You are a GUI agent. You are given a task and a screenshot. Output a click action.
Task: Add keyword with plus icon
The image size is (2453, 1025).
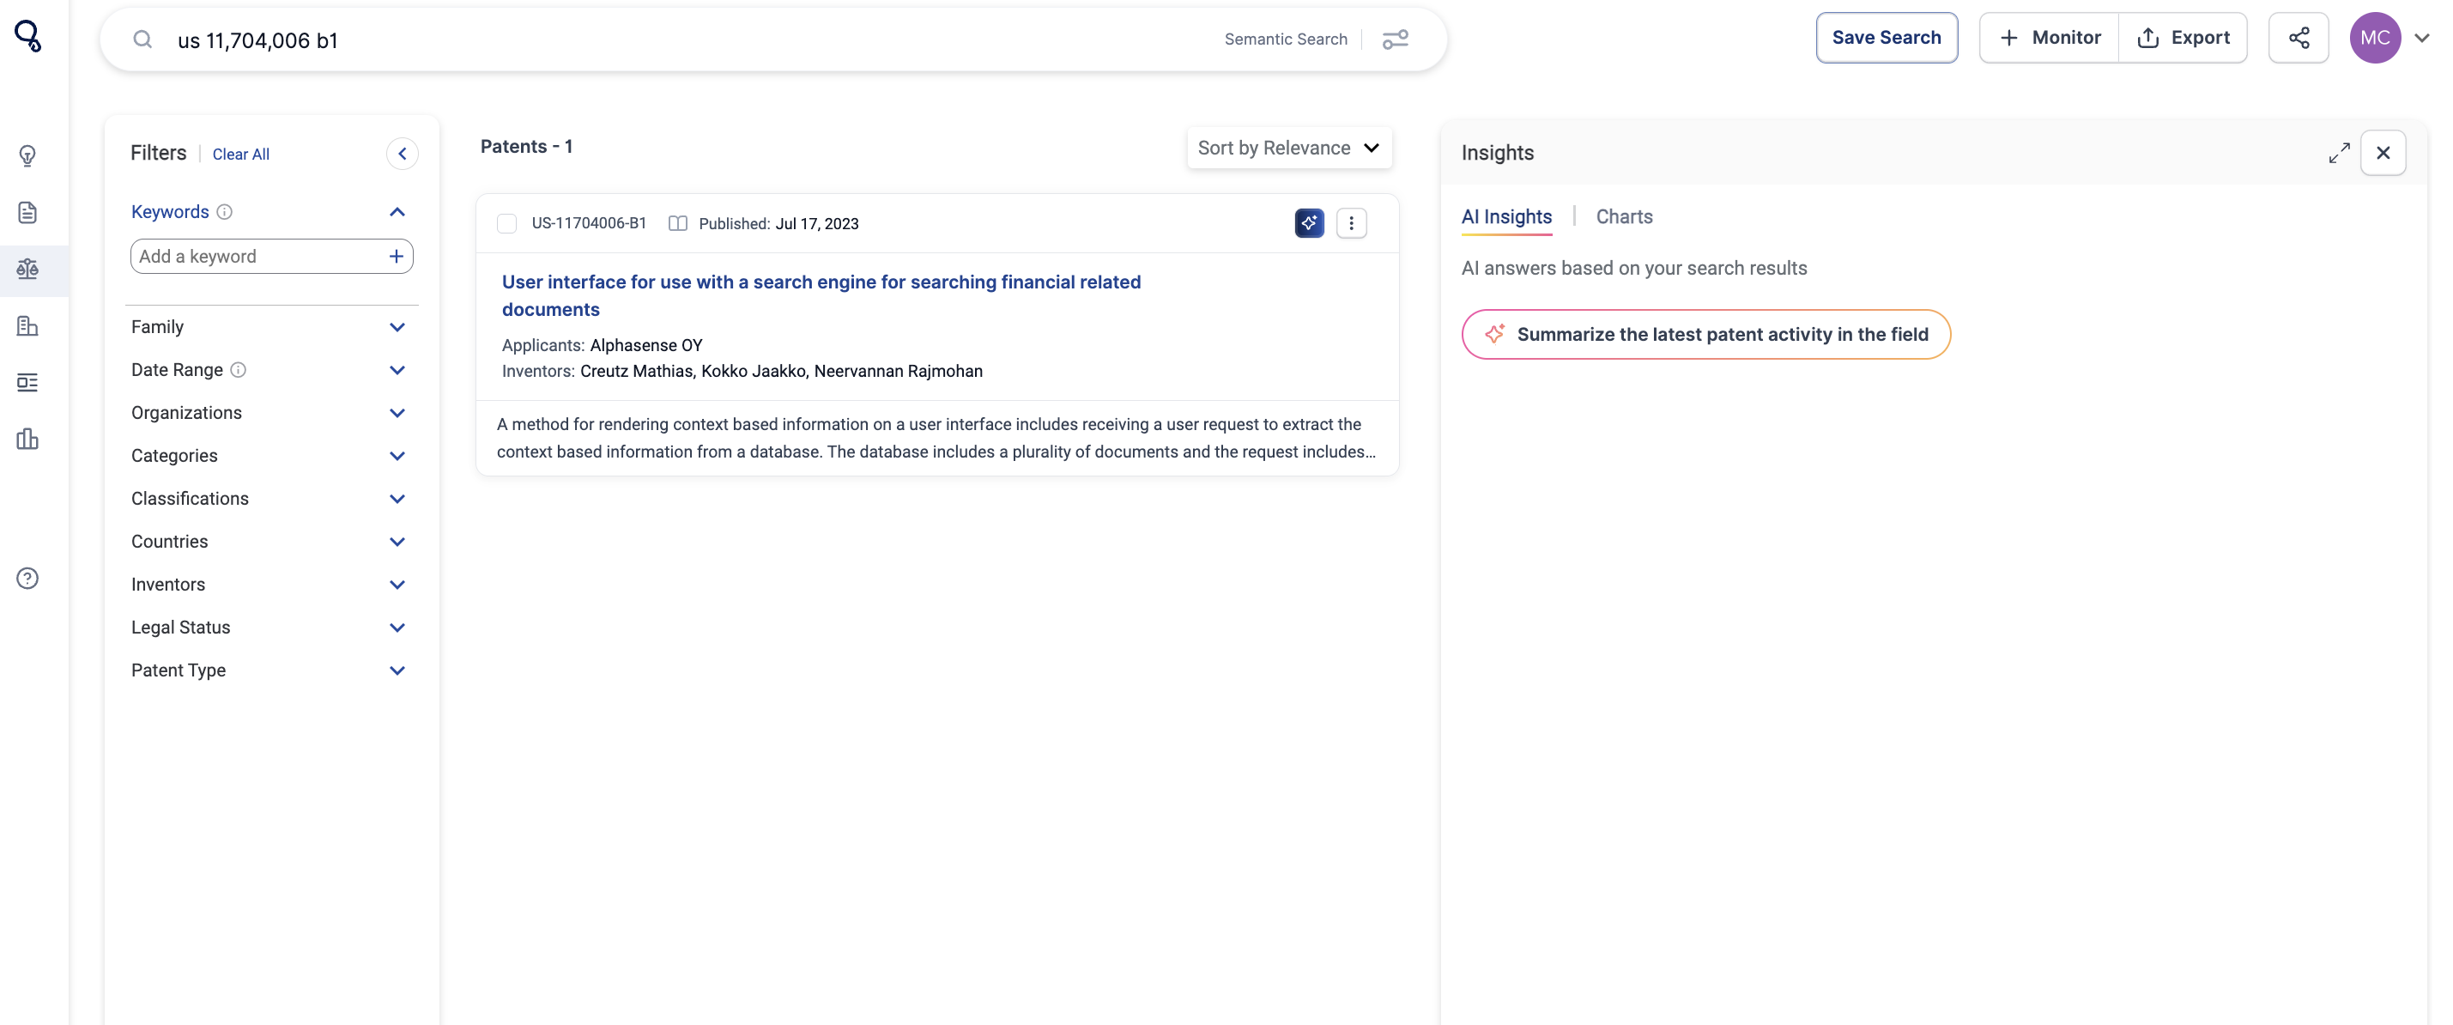point(397,256)
